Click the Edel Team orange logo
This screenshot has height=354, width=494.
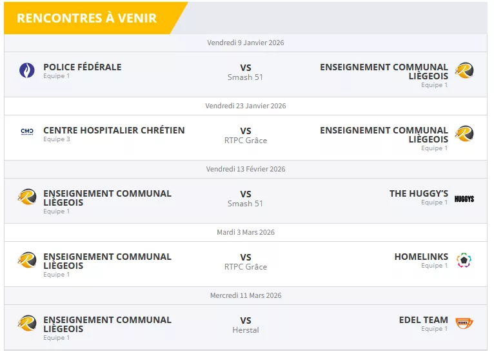point(464,323)
